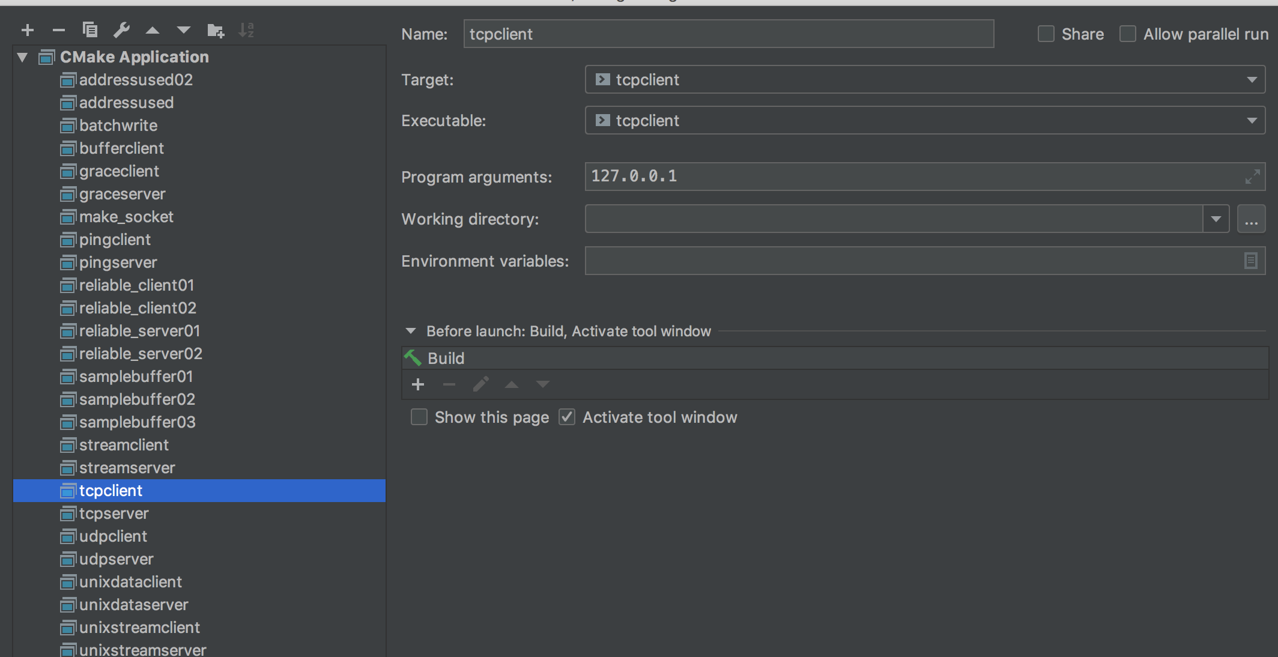The image size is (1278, 657).
Task: Click the move configuration down arrow
Action: coord(184,30)
